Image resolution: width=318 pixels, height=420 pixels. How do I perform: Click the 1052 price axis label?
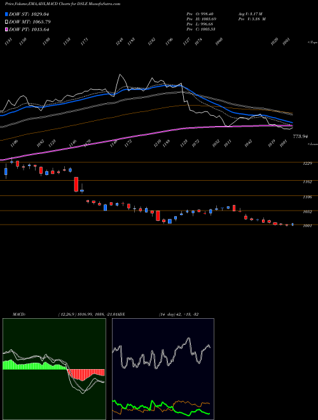(x=308, y=212)
